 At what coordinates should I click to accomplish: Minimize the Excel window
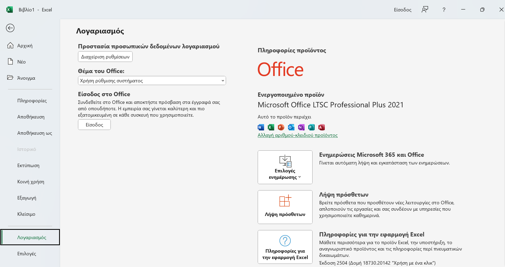click(x=463, y=10)
